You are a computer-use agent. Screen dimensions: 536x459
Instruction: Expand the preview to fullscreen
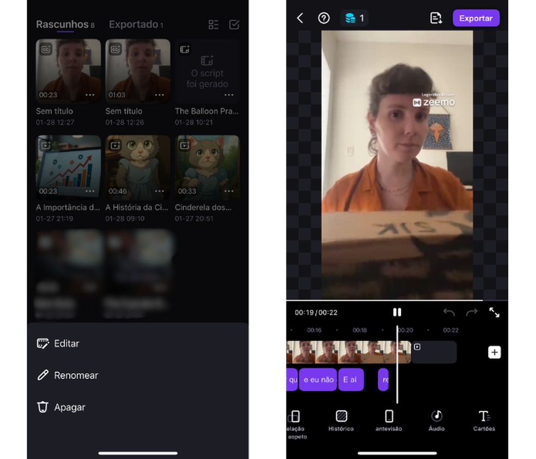pos(494,312)
